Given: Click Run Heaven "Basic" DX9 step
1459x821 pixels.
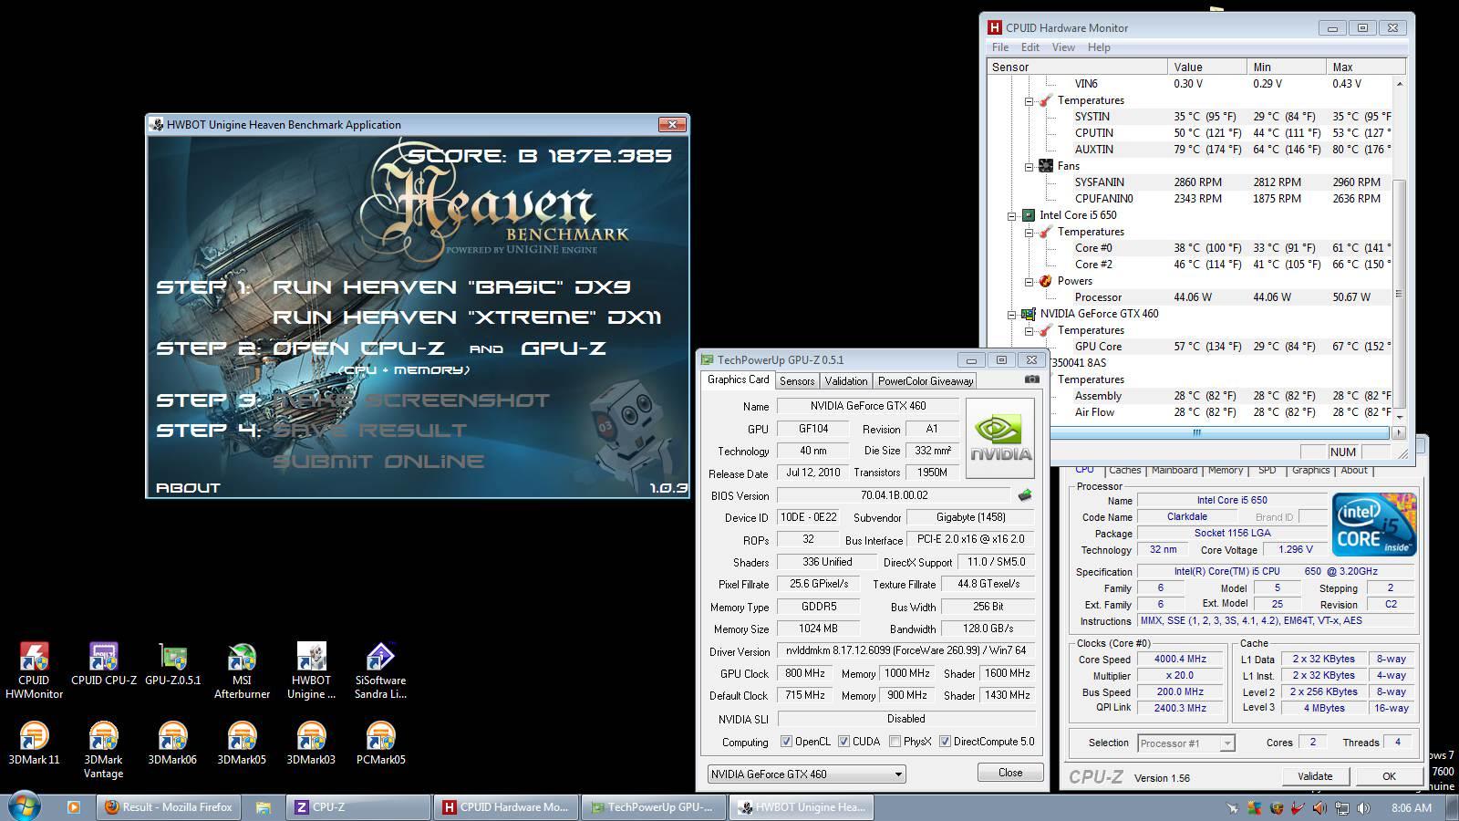Looking at the screenshot, I should 452,287.
